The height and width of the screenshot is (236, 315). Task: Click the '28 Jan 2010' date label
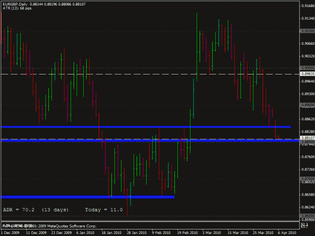point(137,233)
